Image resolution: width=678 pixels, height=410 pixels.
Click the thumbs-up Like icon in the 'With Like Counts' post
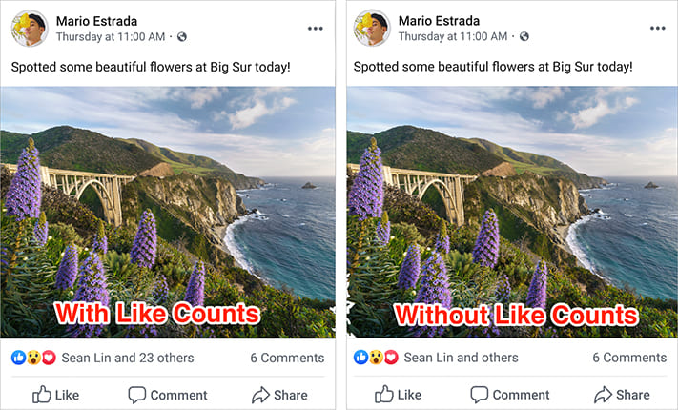[x=42, y=394]
